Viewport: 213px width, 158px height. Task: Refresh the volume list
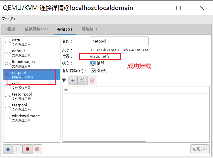pos(82,80)
